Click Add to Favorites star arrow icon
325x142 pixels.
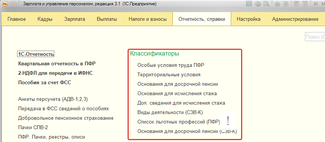pyautogui.click(x=277, y=4)
